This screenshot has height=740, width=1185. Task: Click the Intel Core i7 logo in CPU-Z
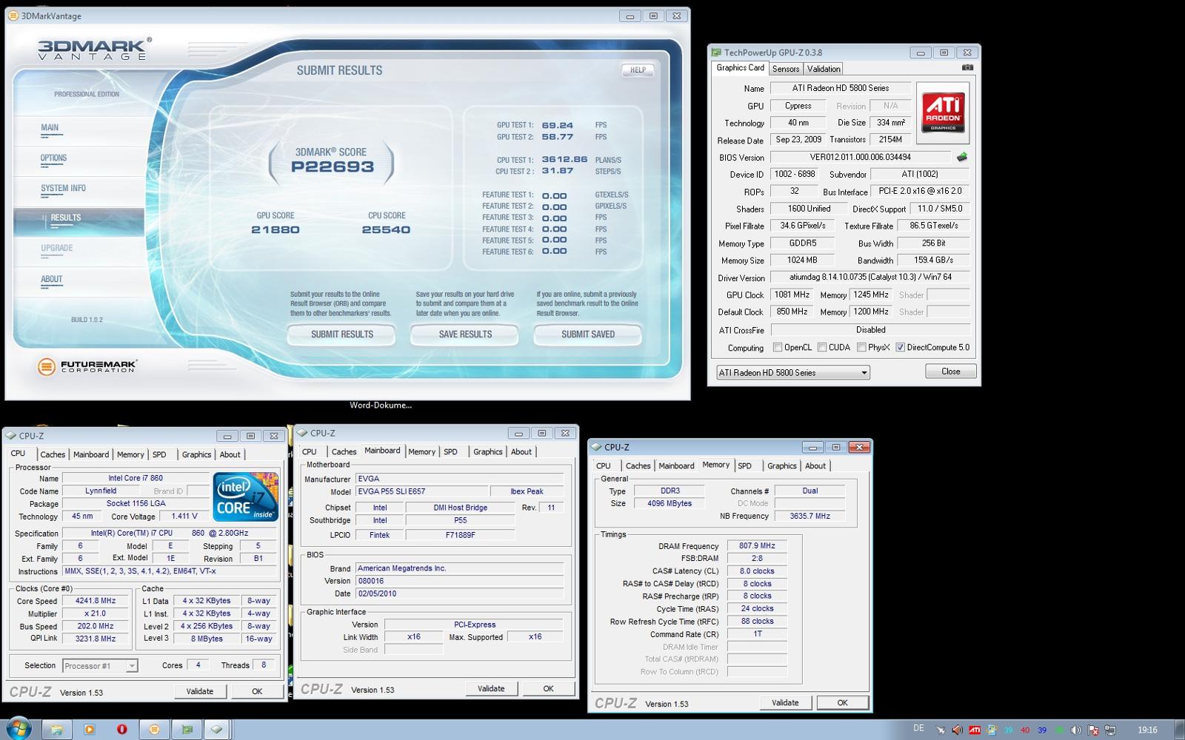246,497
